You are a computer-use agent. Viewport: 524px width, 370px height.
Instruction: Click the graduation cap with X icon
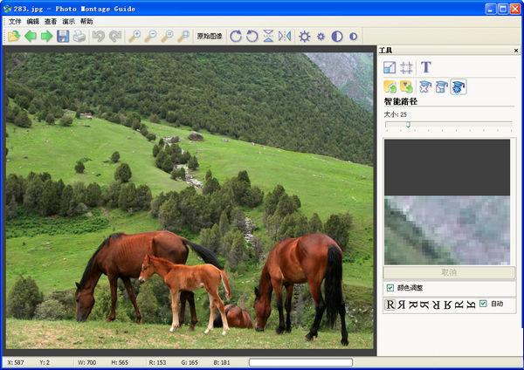point(425,87)
